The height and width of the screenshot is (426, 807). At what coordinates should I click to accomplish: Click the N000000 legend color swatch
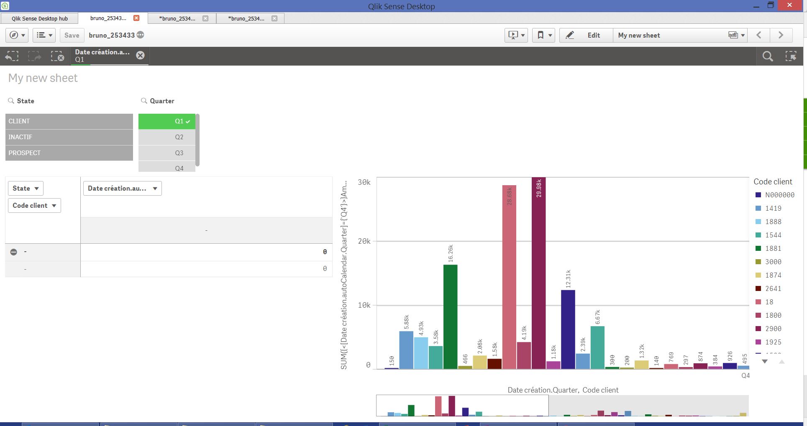tap(758, 195)
